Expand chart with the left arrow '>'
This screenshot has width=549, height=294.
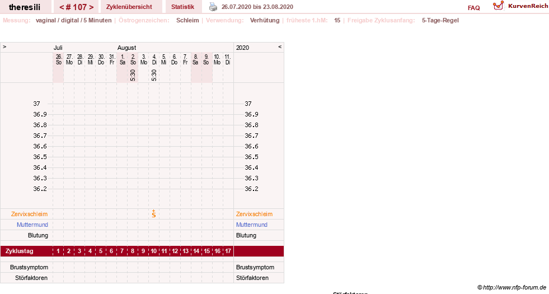pos(4,46)
